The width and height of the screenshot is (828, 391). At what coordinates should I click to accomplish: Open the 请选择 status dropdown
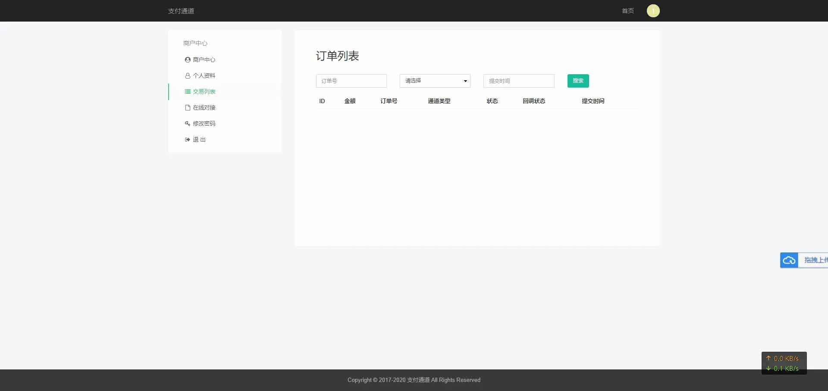pyautogui.click(x=434, y=81)
